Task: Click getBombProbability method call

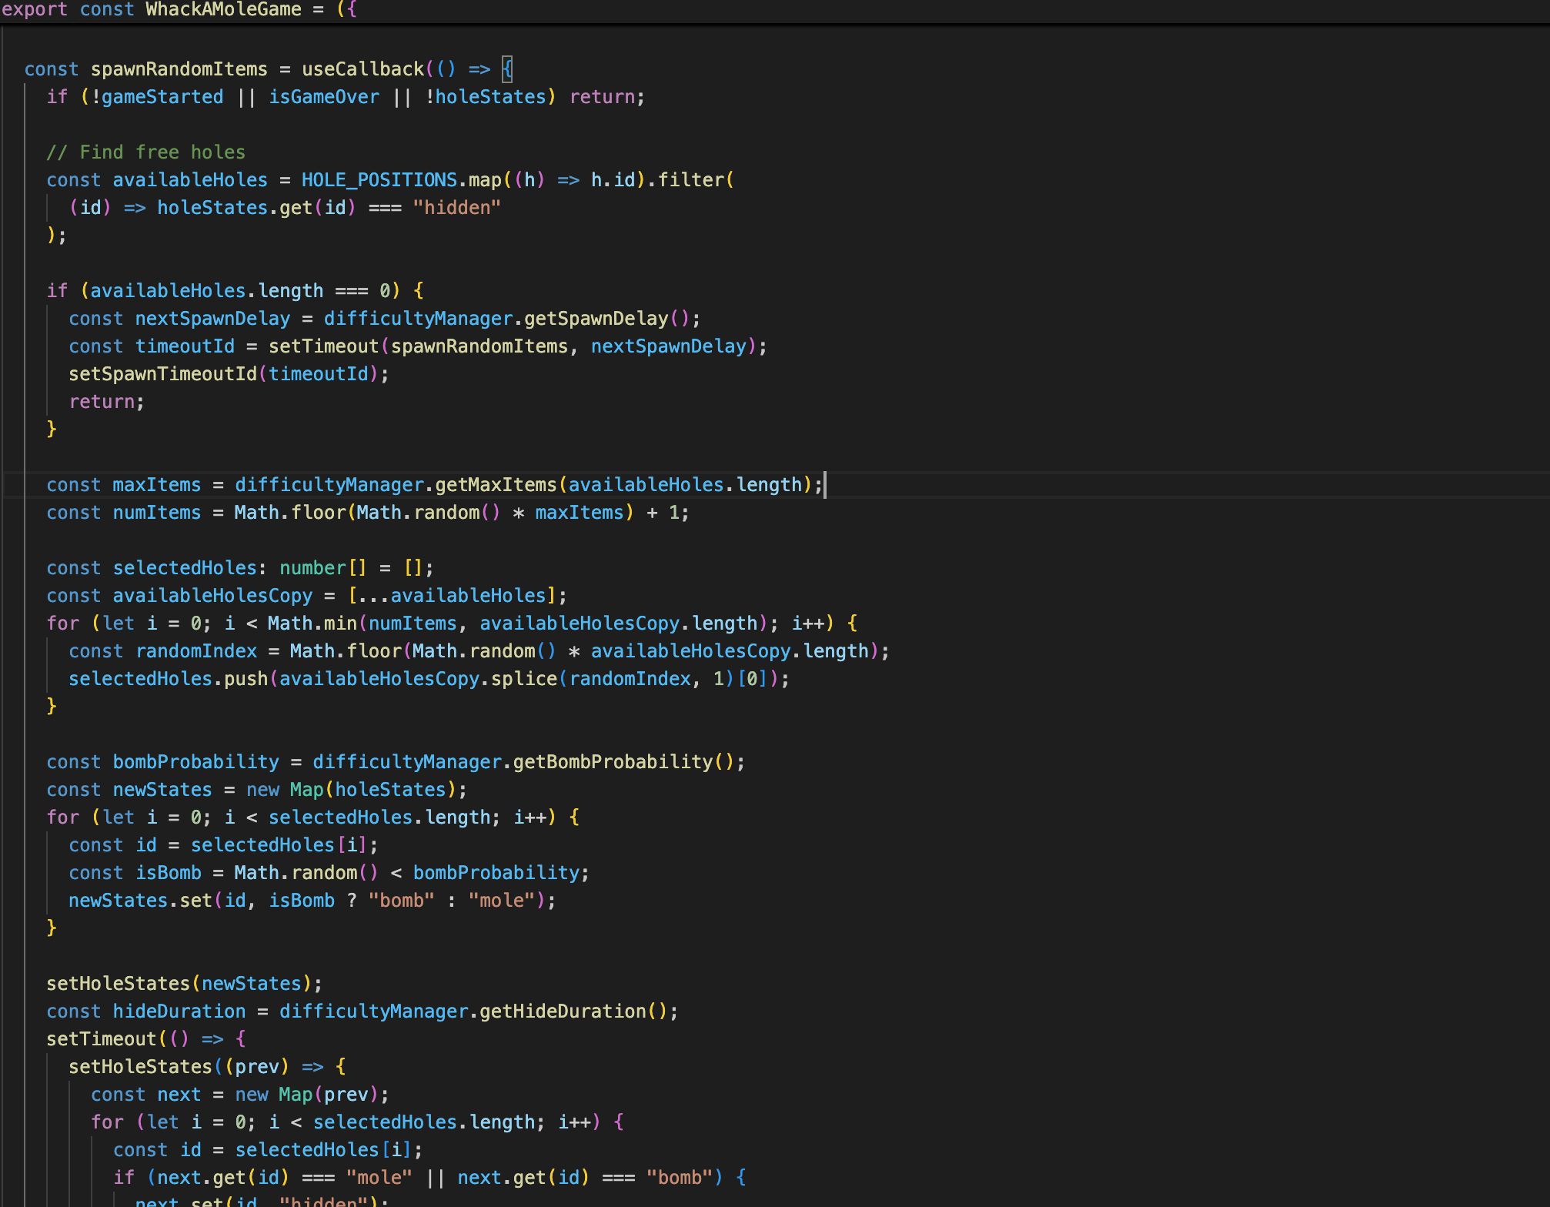Action: (x=613, y=762)
